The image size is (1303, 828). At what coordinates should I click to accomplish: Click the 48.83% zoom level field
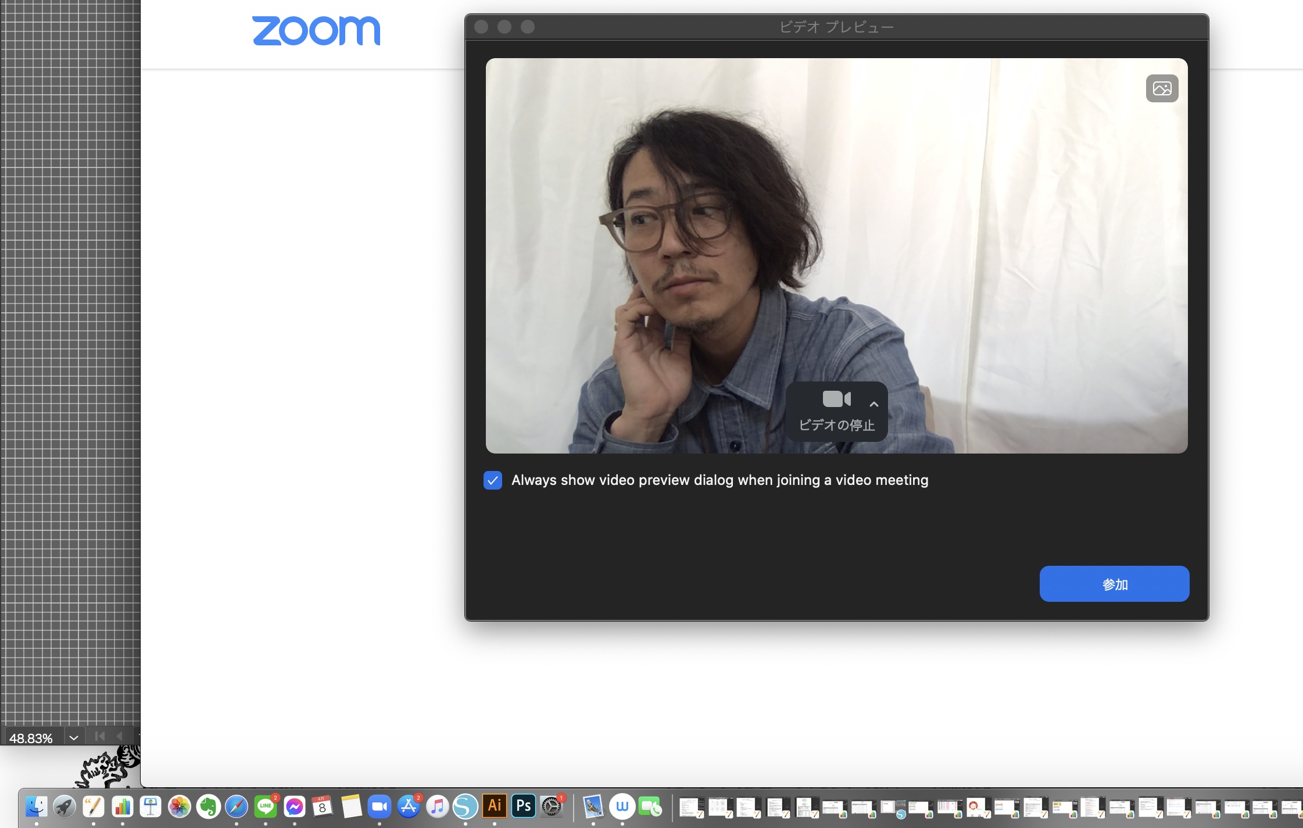click(31, 738)
